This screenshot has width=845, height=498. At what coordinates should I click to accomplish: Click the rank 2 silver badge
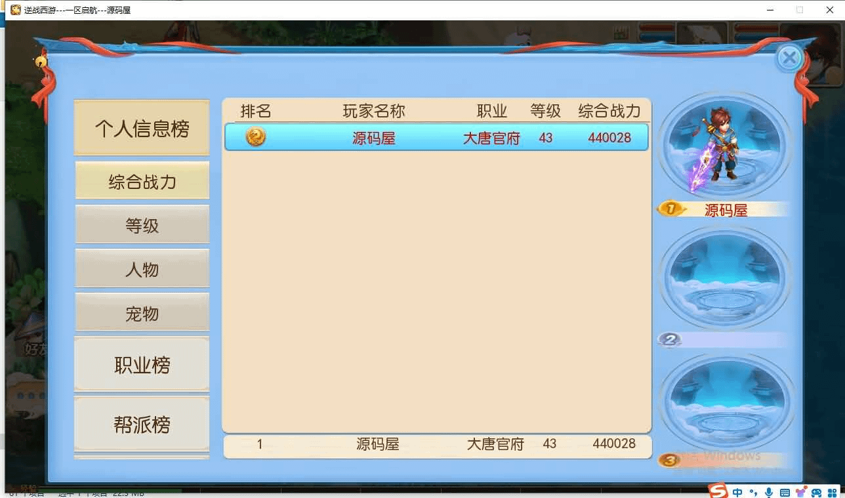(x=670, y=339)
